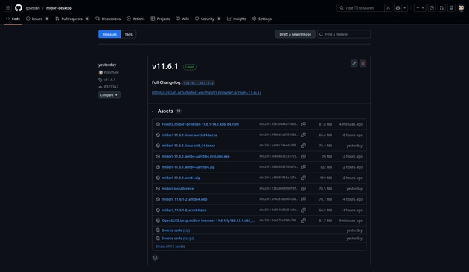
Task: Download midori.installer.exe
Action: tap(178, 189)
